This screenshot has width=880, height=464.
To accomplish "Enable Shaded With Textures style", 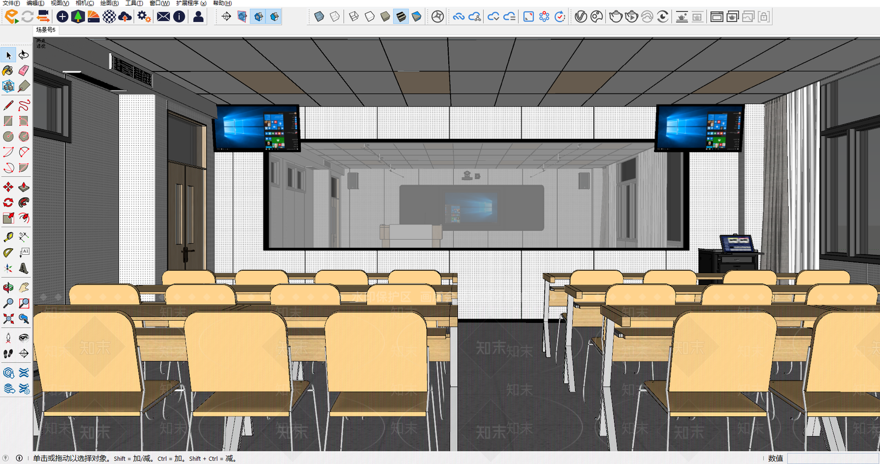I will point(401,16).
